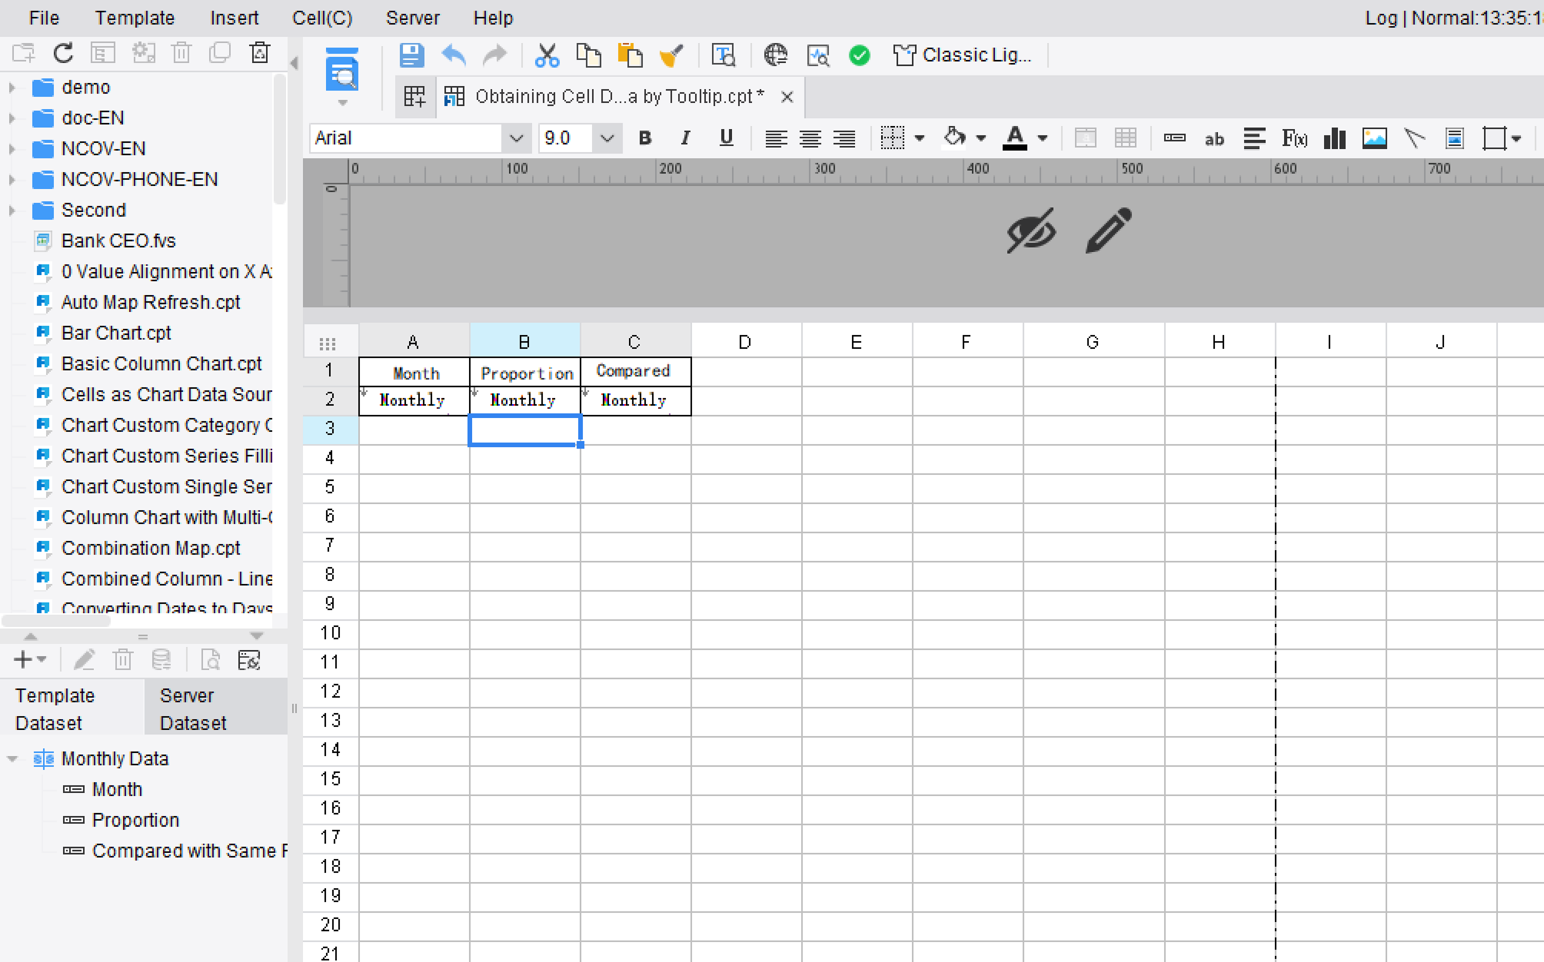Expand the doc-EN folder
The width and height of the screenshot is (1544, 962).
(12, 118)
